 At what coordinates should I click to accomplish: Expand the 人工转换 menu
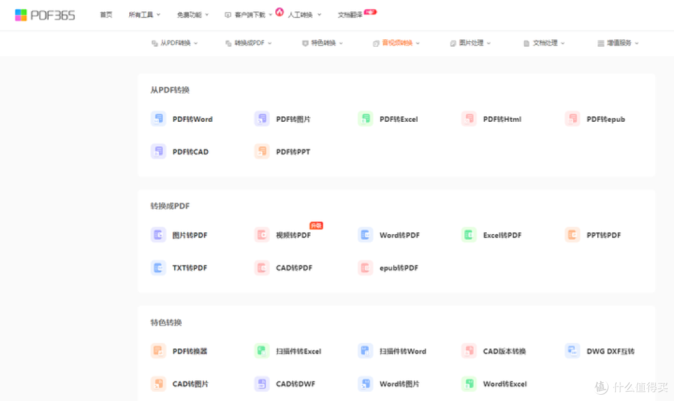(x=305, y=14)
